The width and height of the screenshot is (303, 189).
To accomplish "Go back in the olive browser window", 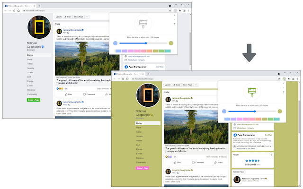I will 115,79.
